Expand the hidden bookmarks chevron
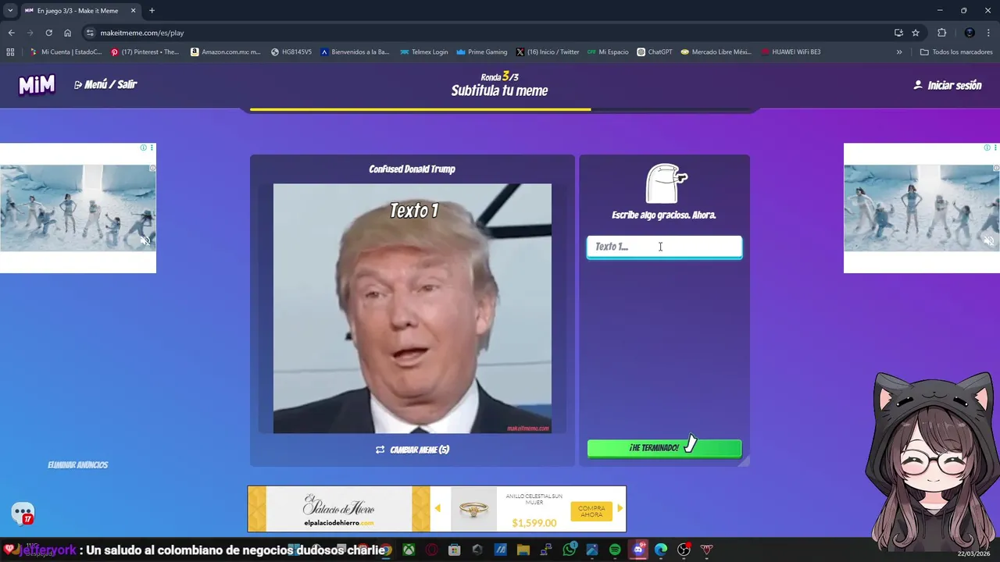 tap(899, 52)
